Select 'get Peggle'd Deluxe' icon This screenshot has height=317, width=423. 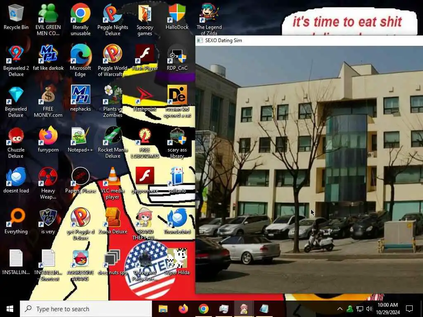pyautogui.click(x=81, y=224)
